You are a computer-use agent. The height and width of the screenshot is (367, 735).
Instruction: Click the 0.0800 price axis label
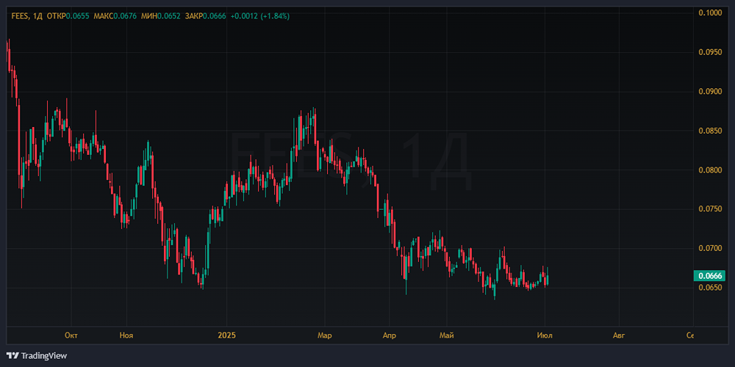point(709,170)
